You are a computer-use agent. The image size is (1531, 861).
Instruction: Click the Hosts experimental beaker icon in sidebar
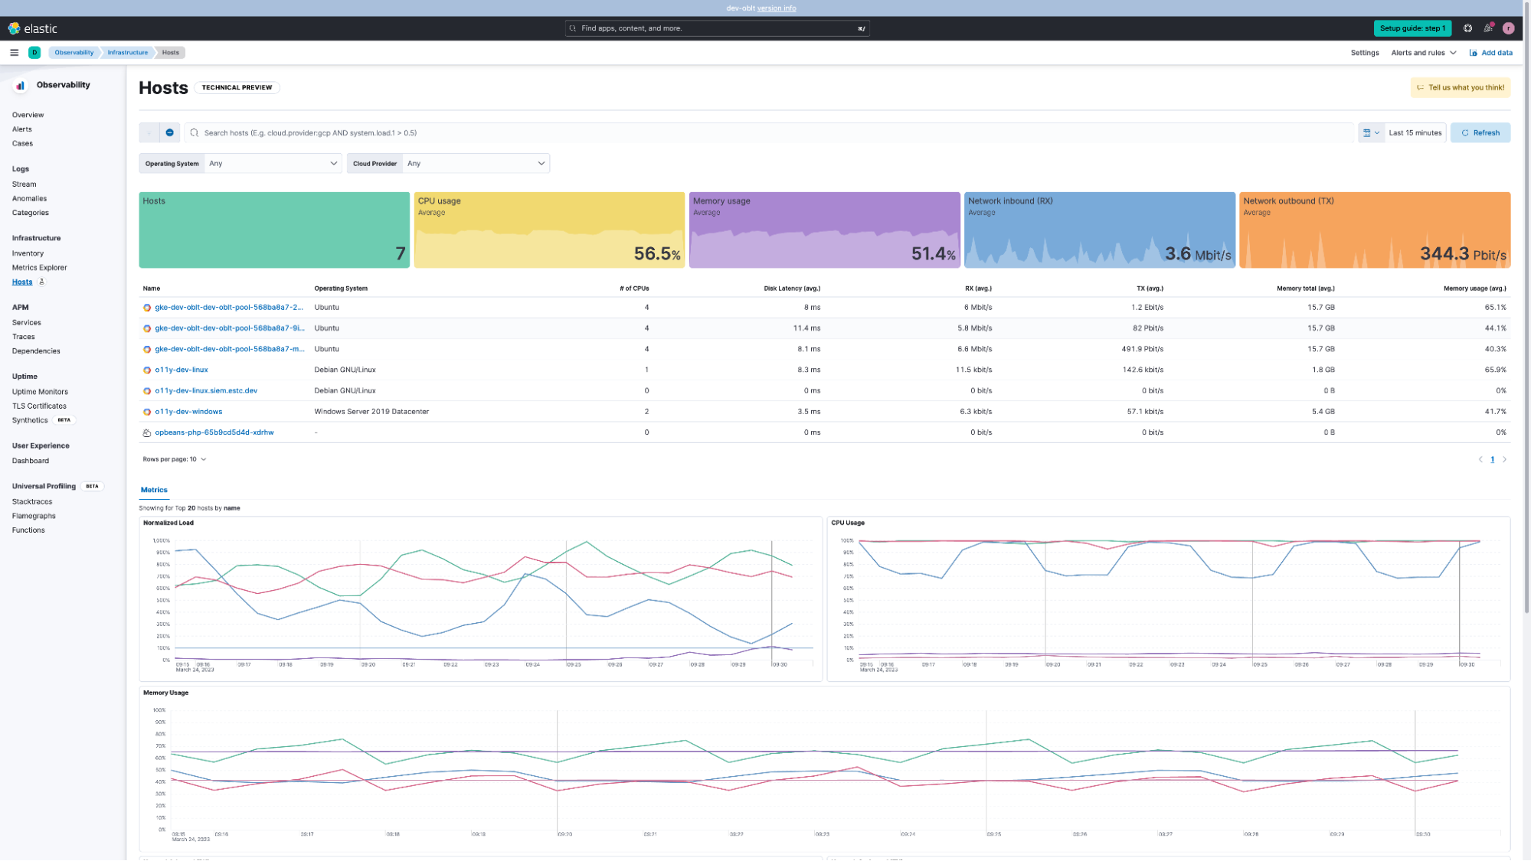42,282
